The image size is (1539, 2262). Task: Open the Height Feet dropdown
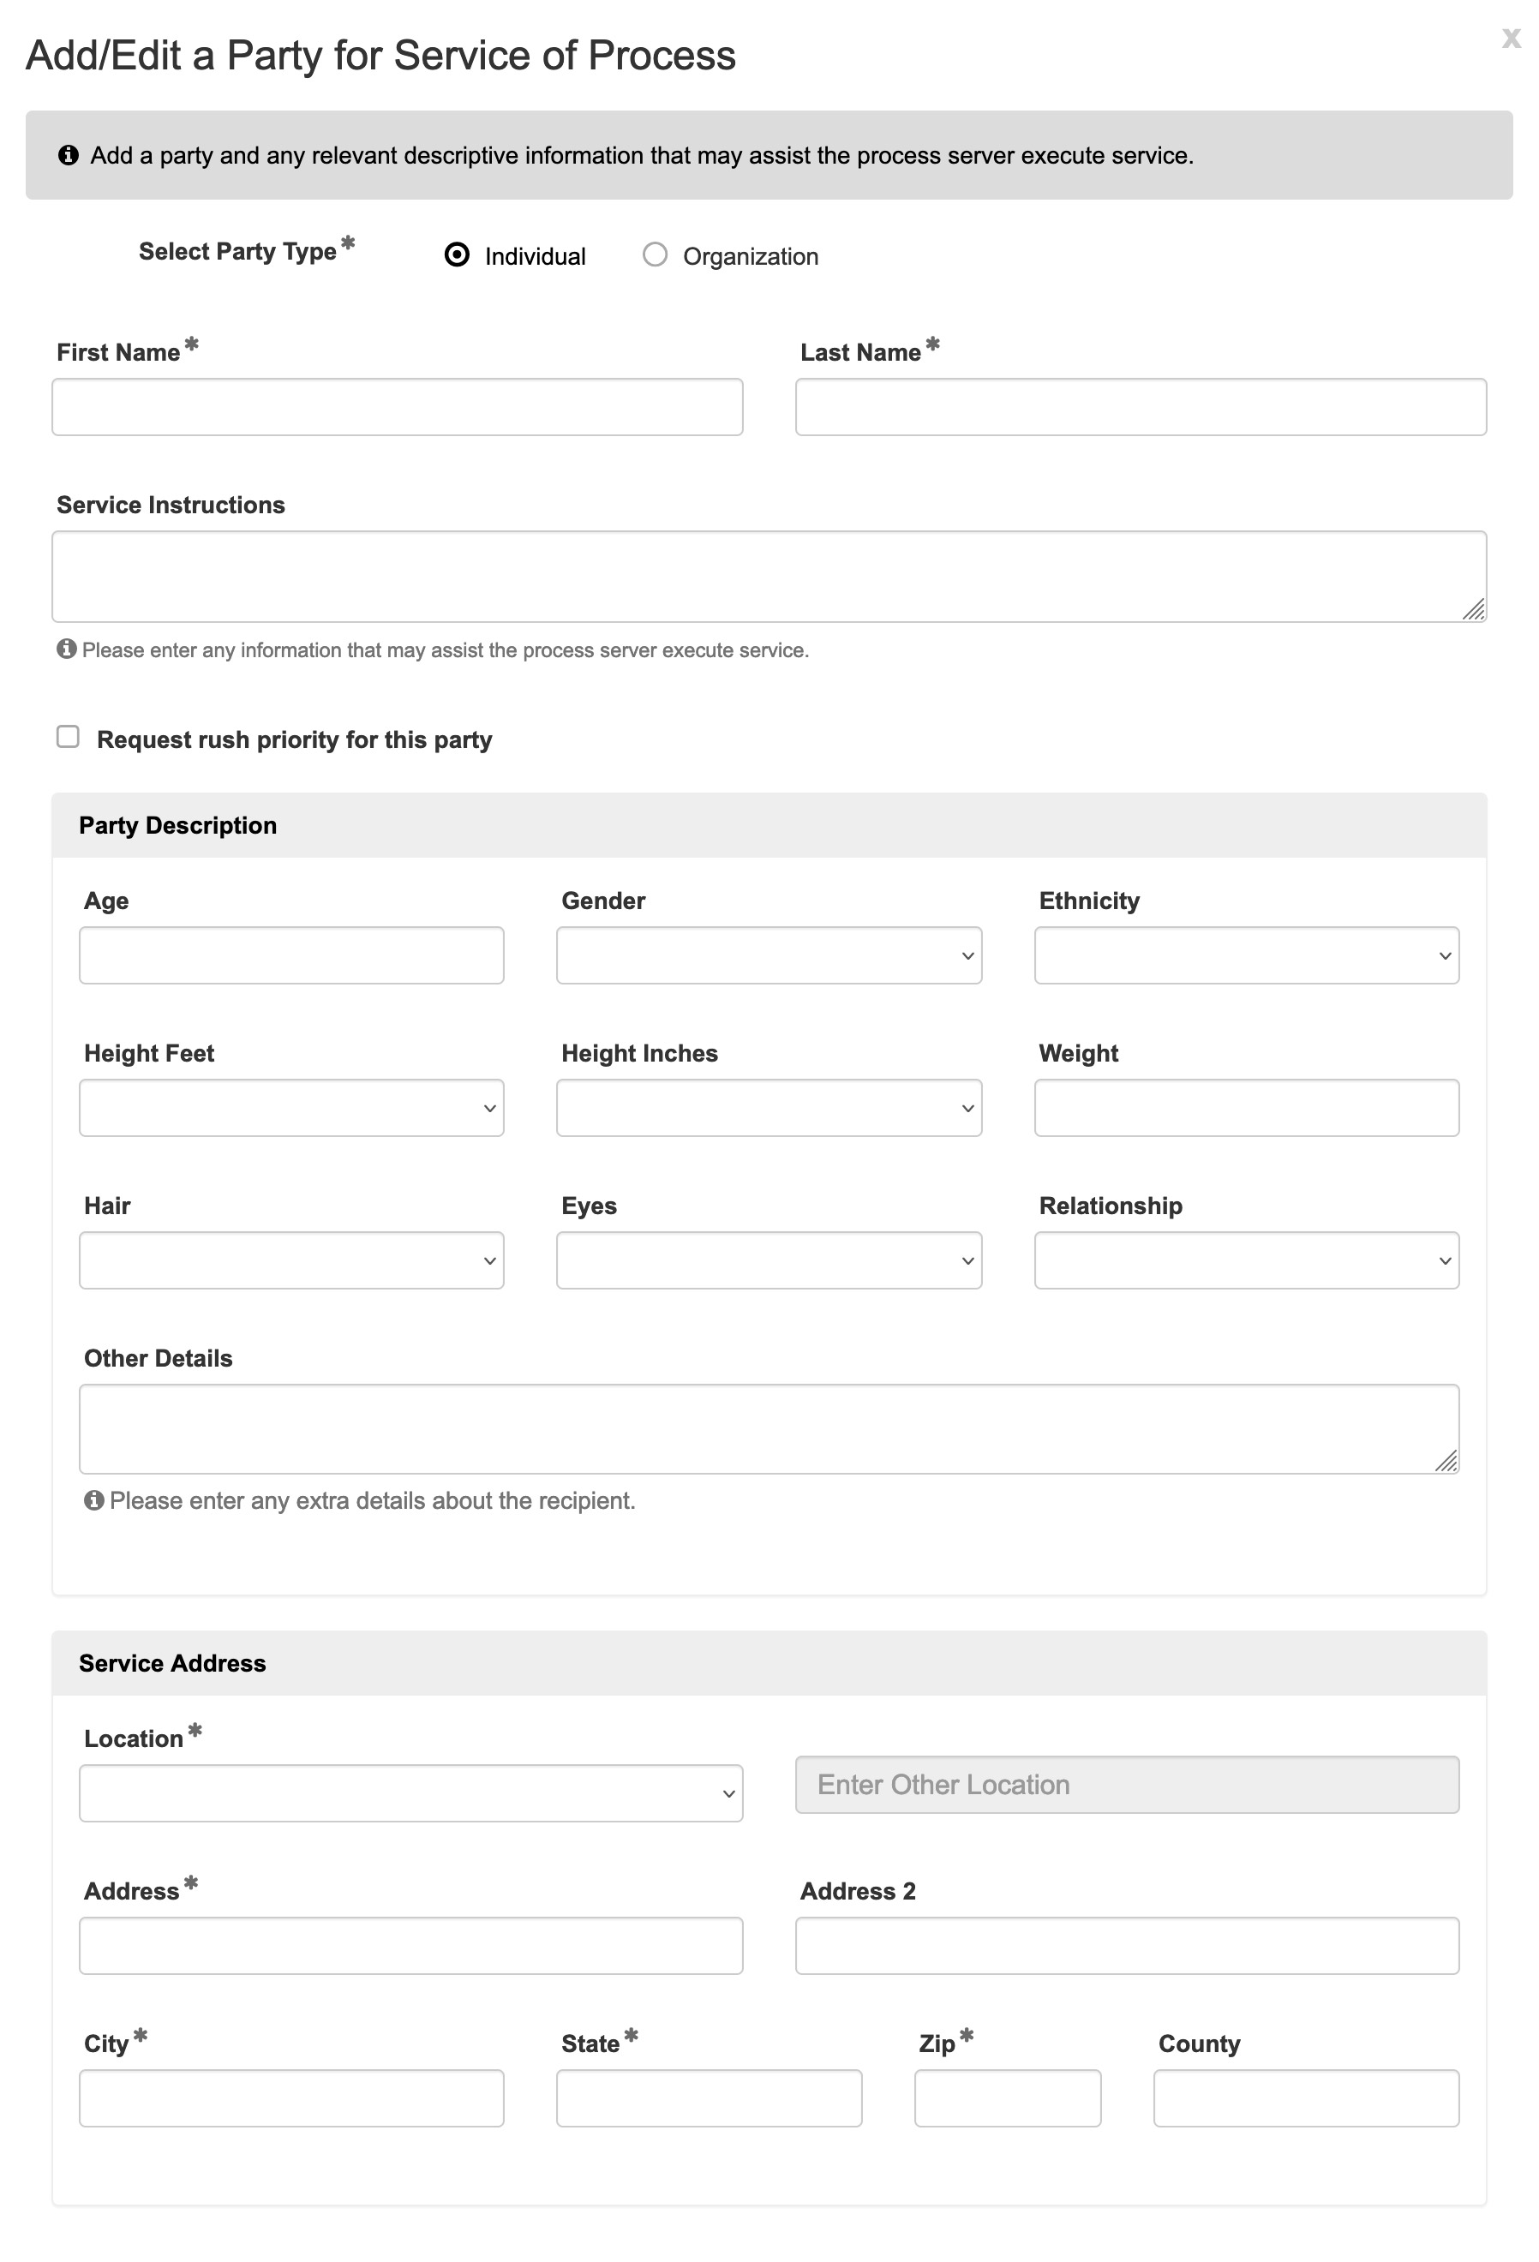(x=290, y=1108)
